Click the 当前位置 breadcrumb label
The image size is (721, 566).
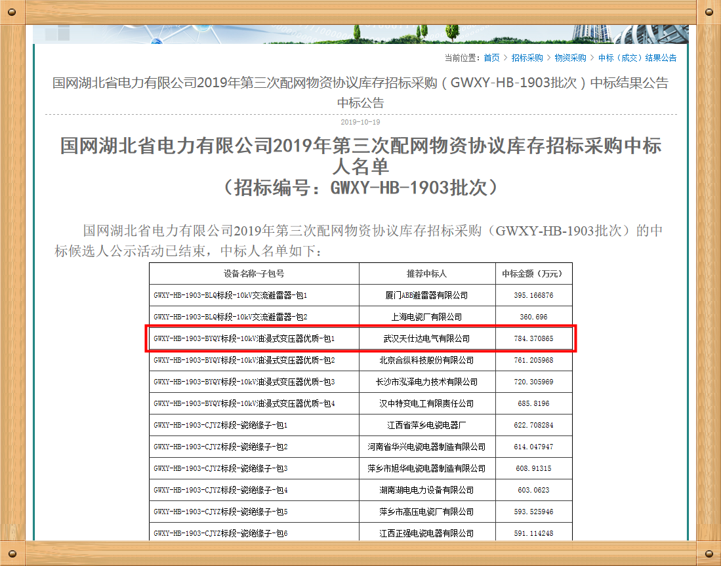click(x=462, y=58)
